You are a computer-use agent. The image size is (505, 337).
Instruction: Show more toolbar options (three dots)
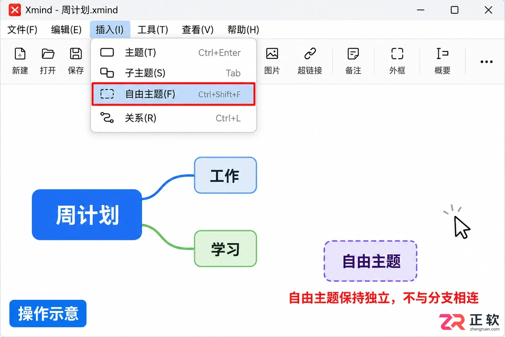click(486, 62)
